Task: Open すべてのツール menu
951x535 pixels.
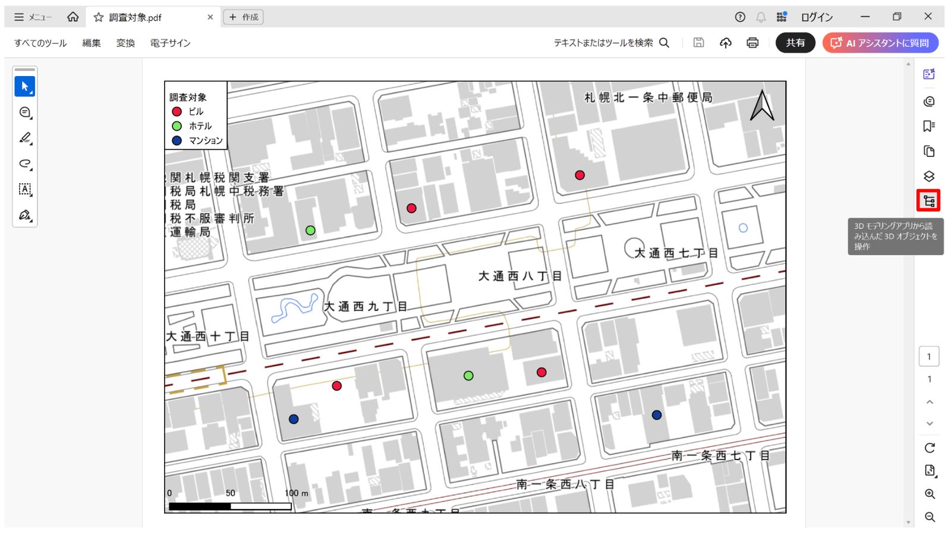Action: pyautogui.click(x=40, y=43)
